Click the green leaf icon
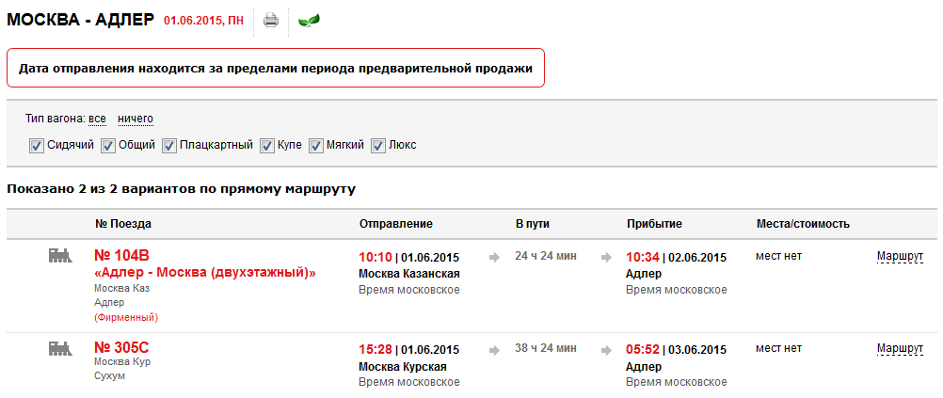 [x=309, y=20]
